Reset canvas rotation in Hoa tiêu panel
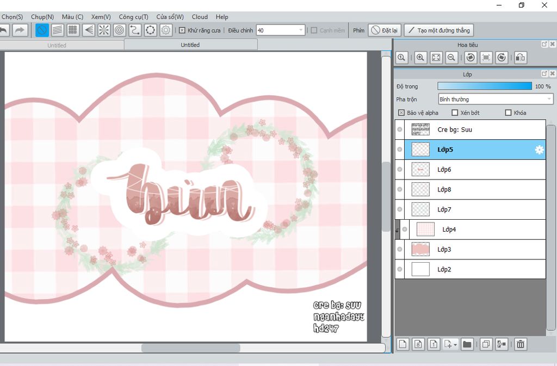Viewport: 557px width, 366px height. [486, 58]
